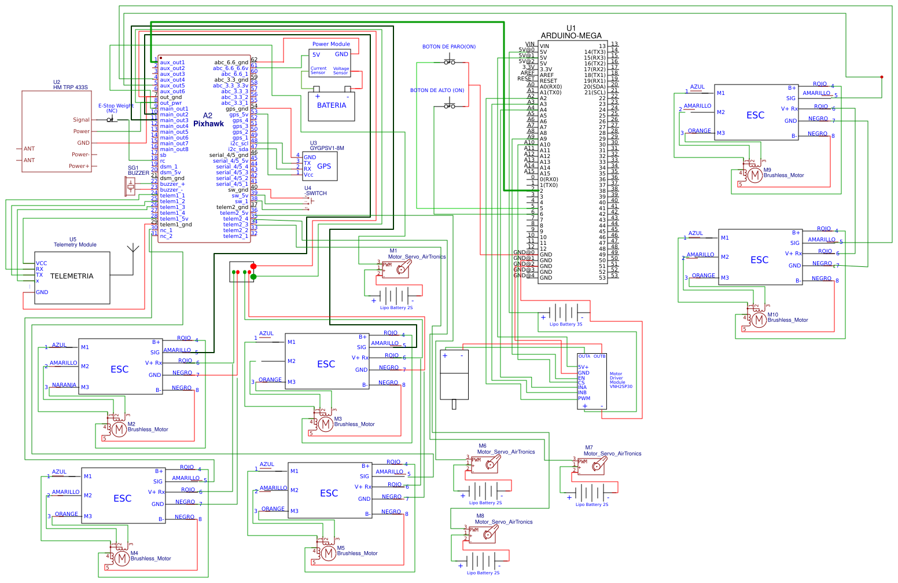Select the VNH2SP30 driver label
The image size is (898, 583).
coord(621,387)
